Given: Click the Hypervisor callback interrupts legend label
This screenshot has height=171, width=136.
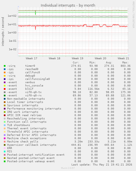Looking at the screenshot, I should [x=32, y=145].
